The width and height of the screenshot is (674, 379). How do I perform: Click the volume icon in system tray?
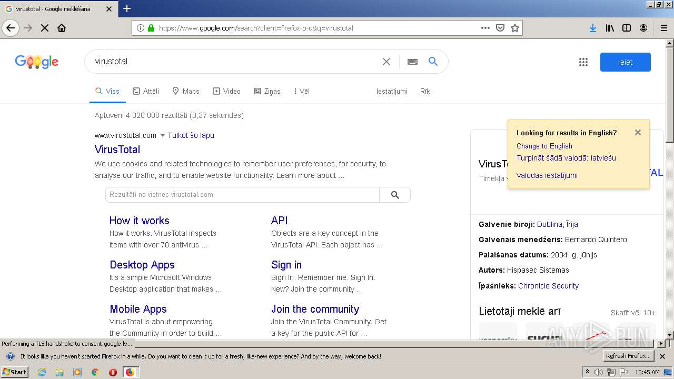(599, 372)
